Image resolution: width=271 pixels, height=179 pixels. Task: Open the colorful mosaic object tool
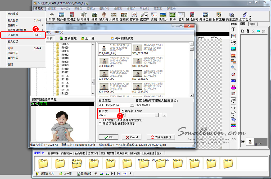[x=233, y=125]
